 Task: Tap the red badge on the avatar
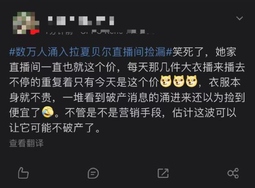point(35,32)
